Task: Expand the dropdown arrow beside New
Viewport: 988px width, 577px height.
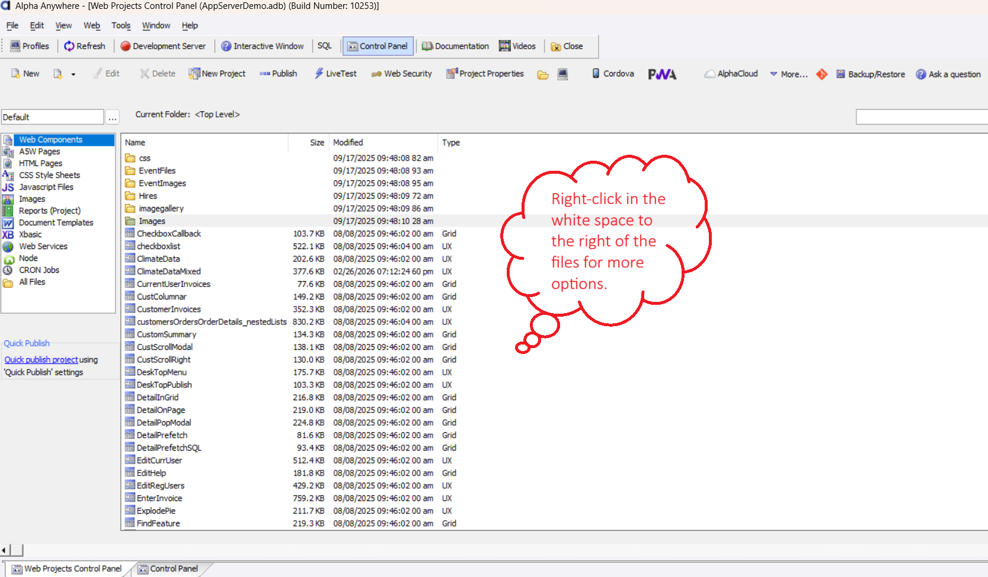Action: click(73, 75)
